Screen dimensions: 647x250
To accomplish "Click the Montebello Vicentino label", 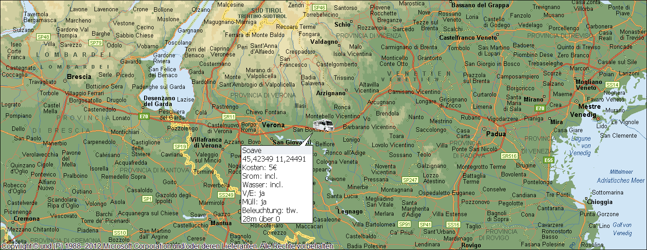I will [x=333, y=116].
